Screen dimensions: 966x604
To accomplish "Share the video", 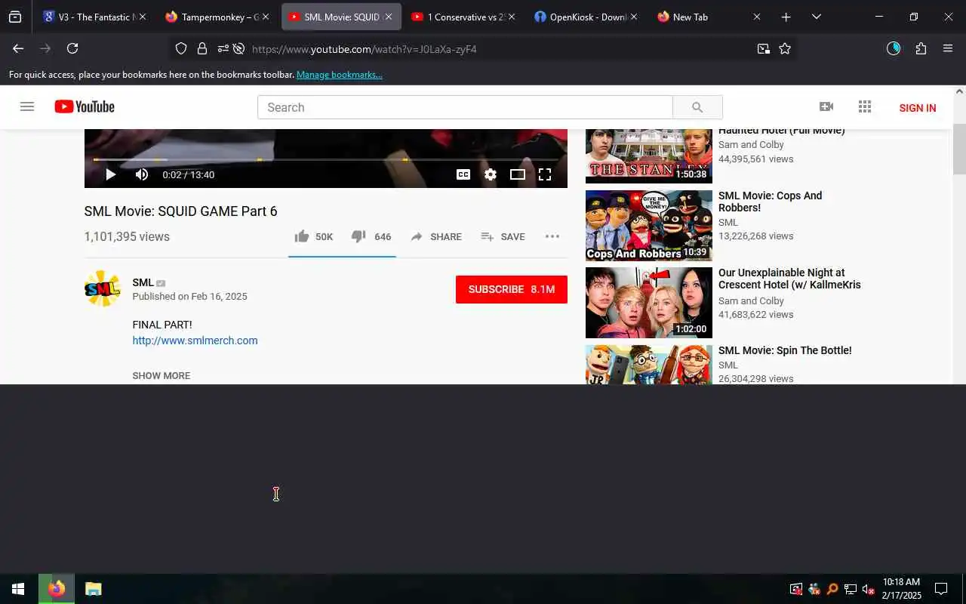I will pos(436,236).
